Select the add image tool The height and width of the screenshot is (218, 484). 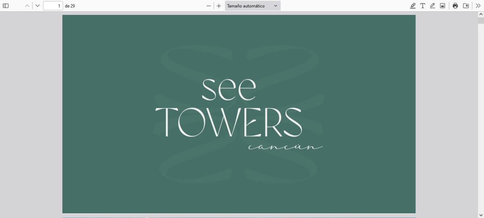pos(442,6)
